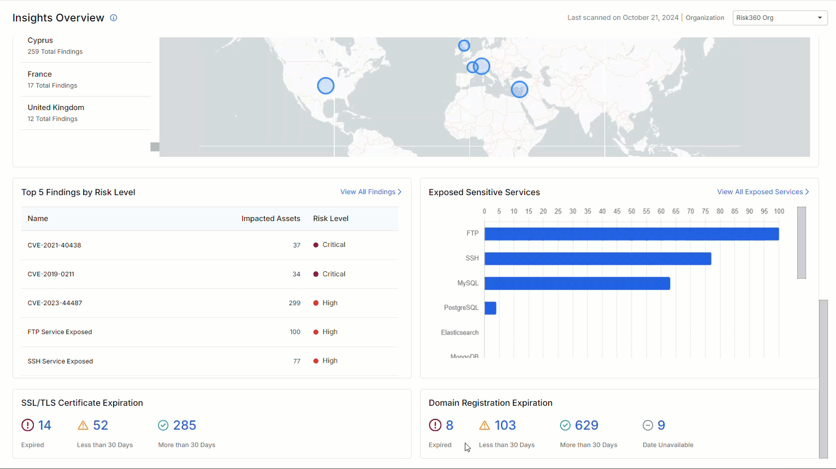Click the domain more than 30 days checkmark icon

point(565,425)
